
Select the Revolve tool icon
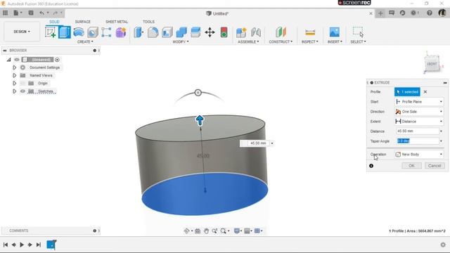pos(79,32)
